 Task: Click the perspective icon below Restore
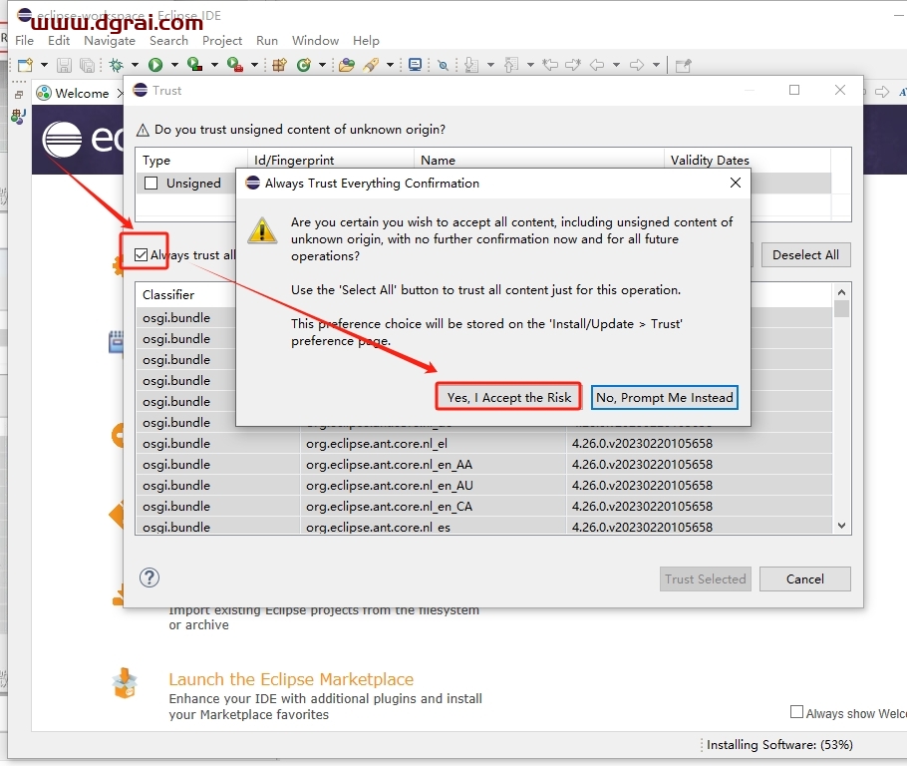click(18, 117)
